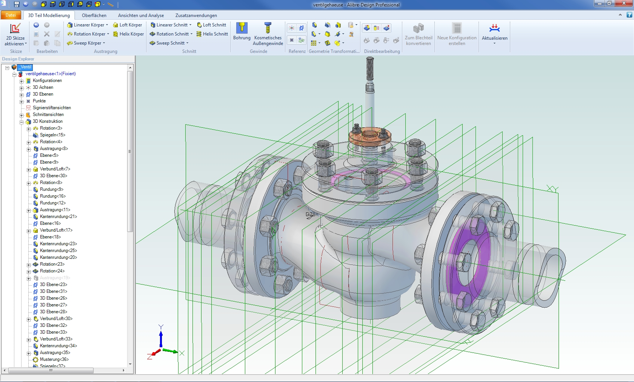Insert a reference point from Referenz group
634x382 pixels.
pyautogui.click(x=292, y=40)
